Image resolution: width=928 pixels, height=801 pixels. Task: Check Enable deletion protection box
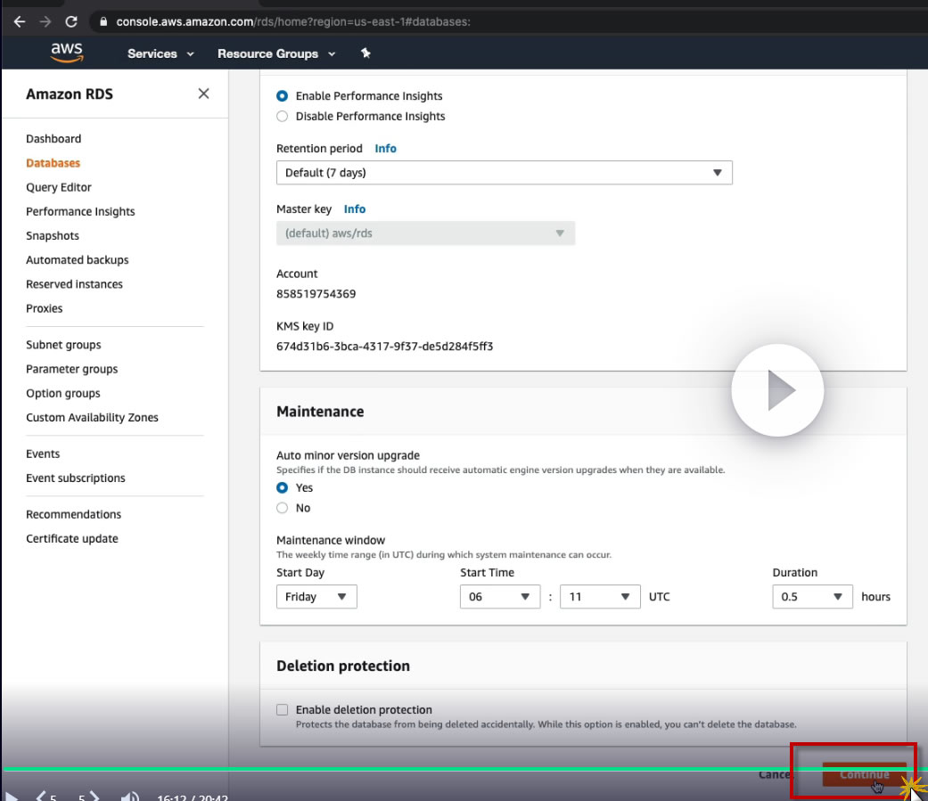click(x=283, y=709)
